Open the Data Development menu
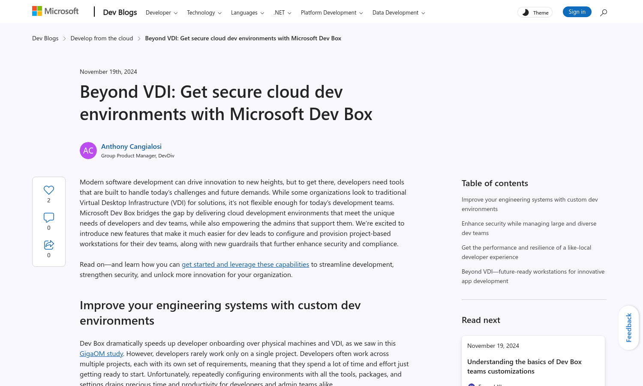Screen dimensions: 643x386 click(398, 12)
